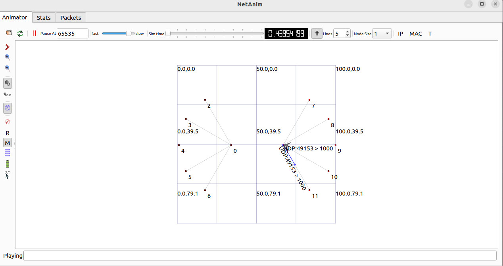Pause the simulation playback

(x=34, y=33)
